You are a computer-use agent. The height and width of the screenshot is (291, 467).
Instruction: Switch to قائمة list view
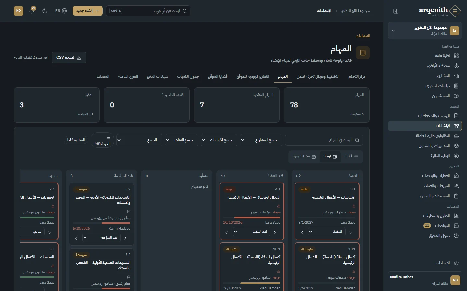click(x=352, y=156)
